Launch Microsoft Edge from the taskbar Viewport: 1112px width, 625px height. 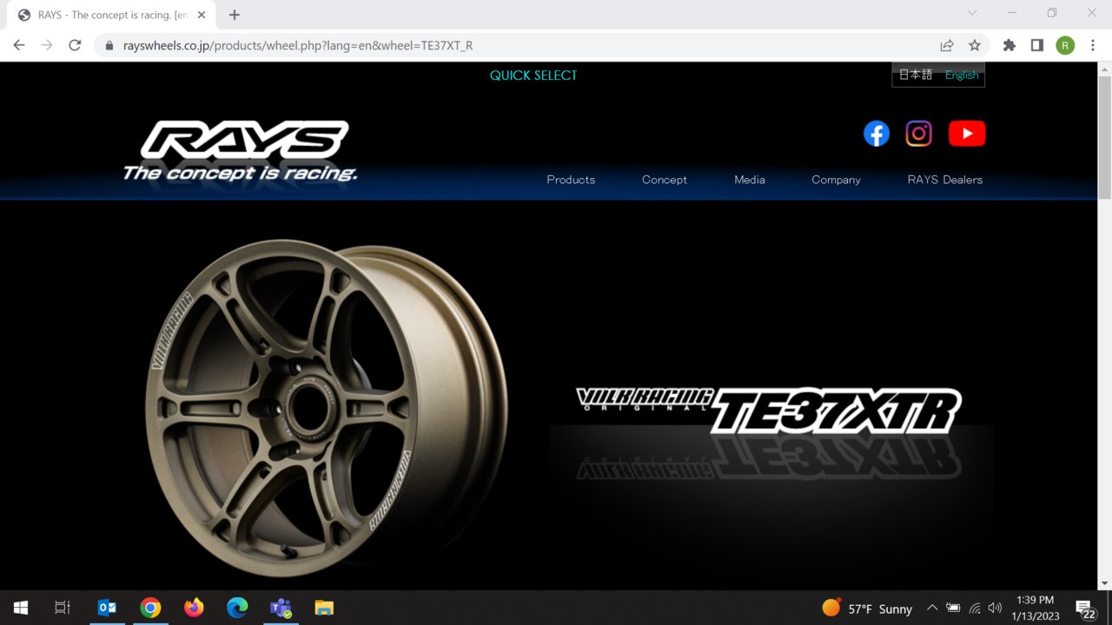237,608
